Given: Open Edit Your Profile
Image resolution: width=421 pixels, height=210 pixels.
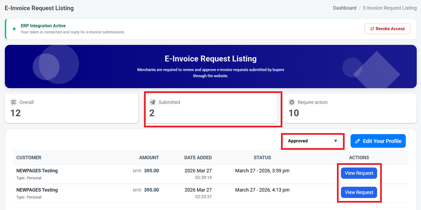Looking at the screenshot, I should pyautogui.click(x=378, y=141).
